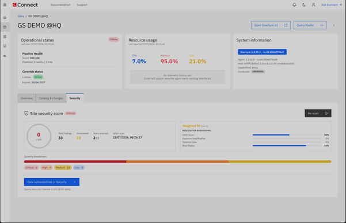Click the 0 / 100 score circle
This screenshot has height=223, width=346.
point(39,136)
